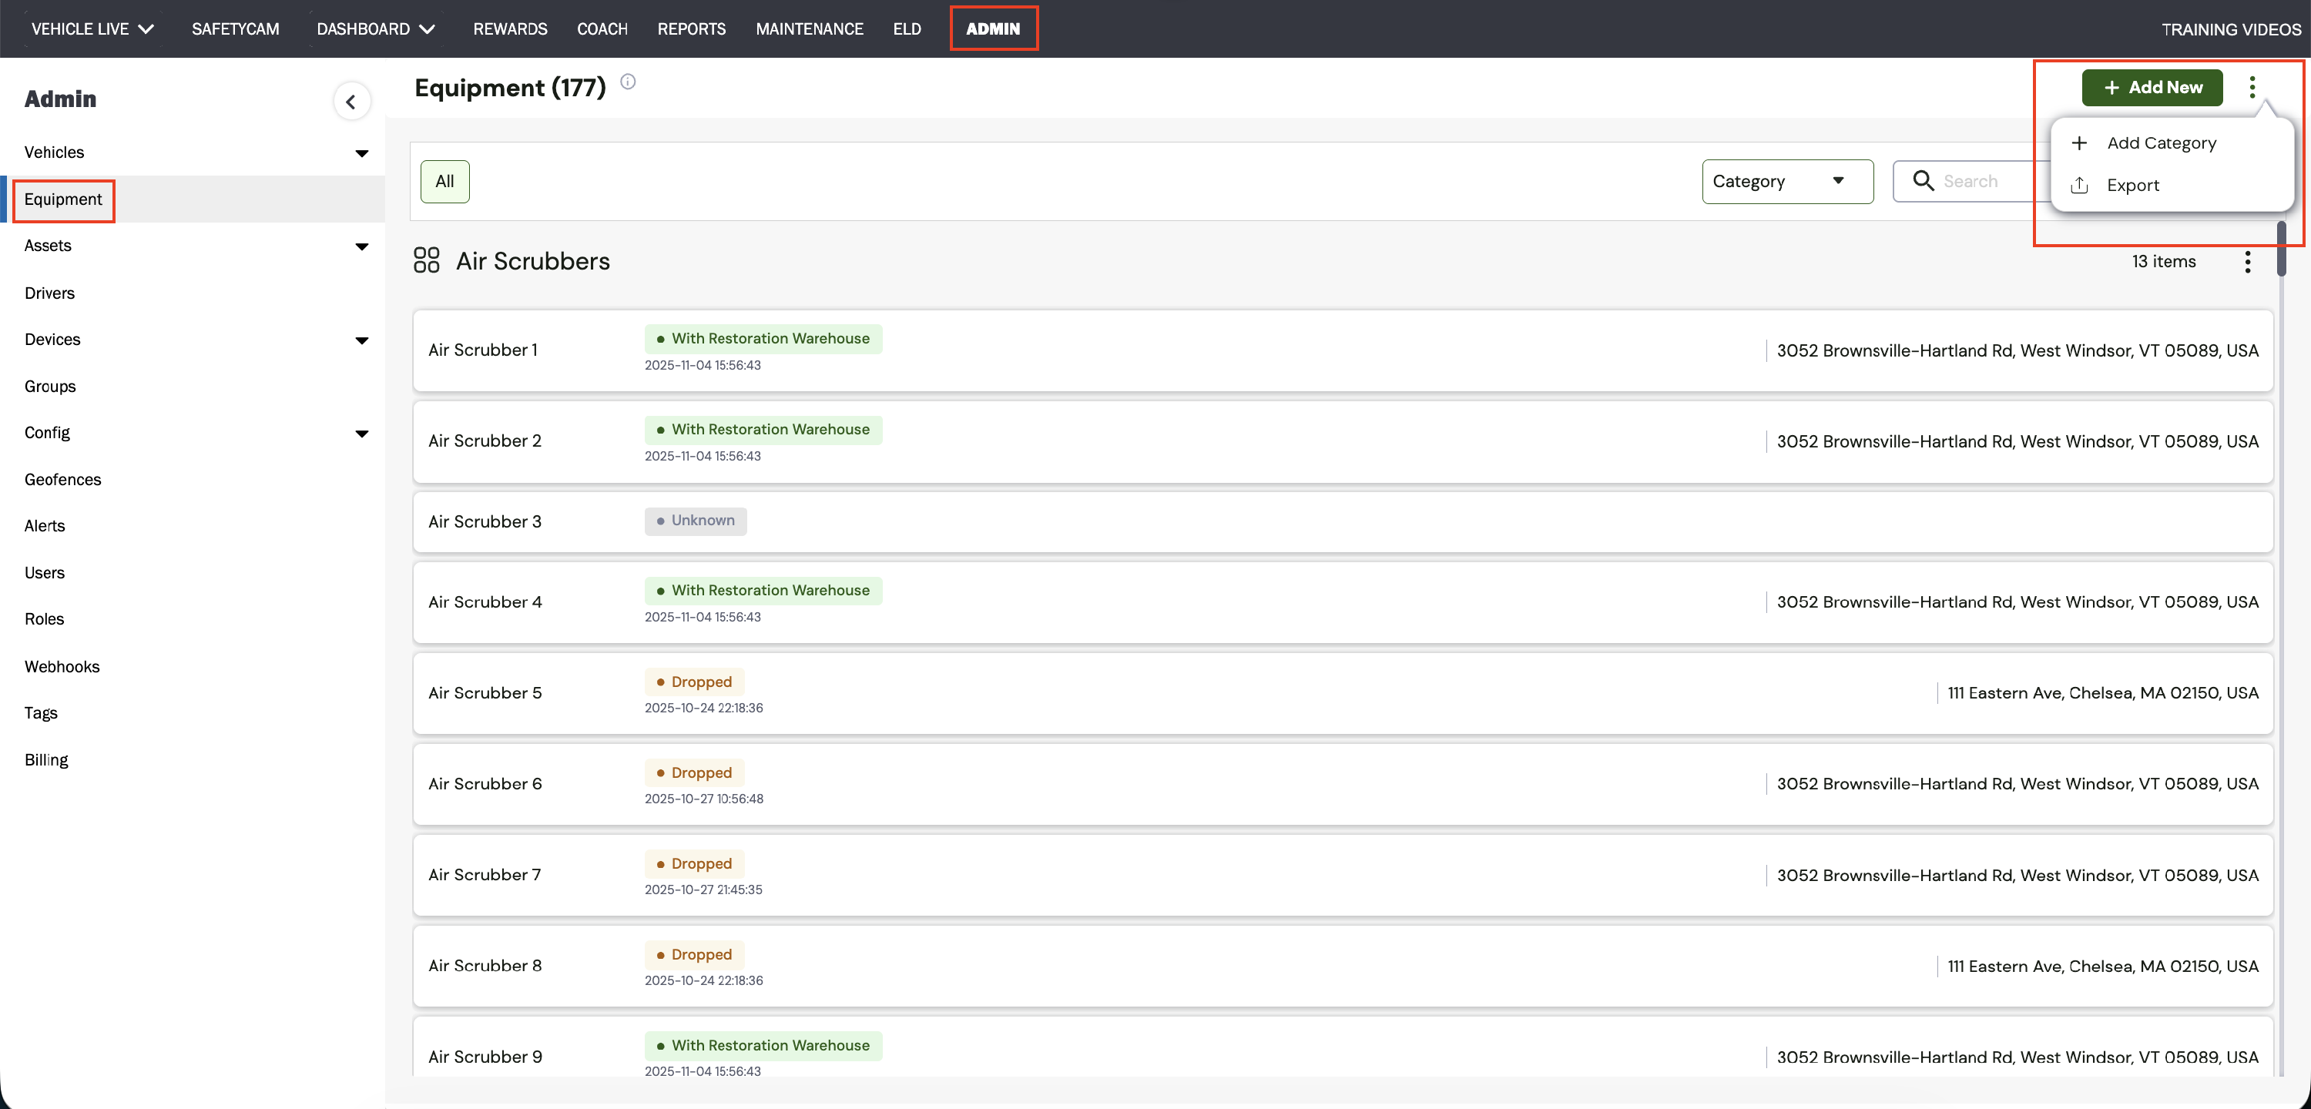Expand the Vehicles sidebar section
Viewport: 2311px width, 1109px height.
(361, 153)
